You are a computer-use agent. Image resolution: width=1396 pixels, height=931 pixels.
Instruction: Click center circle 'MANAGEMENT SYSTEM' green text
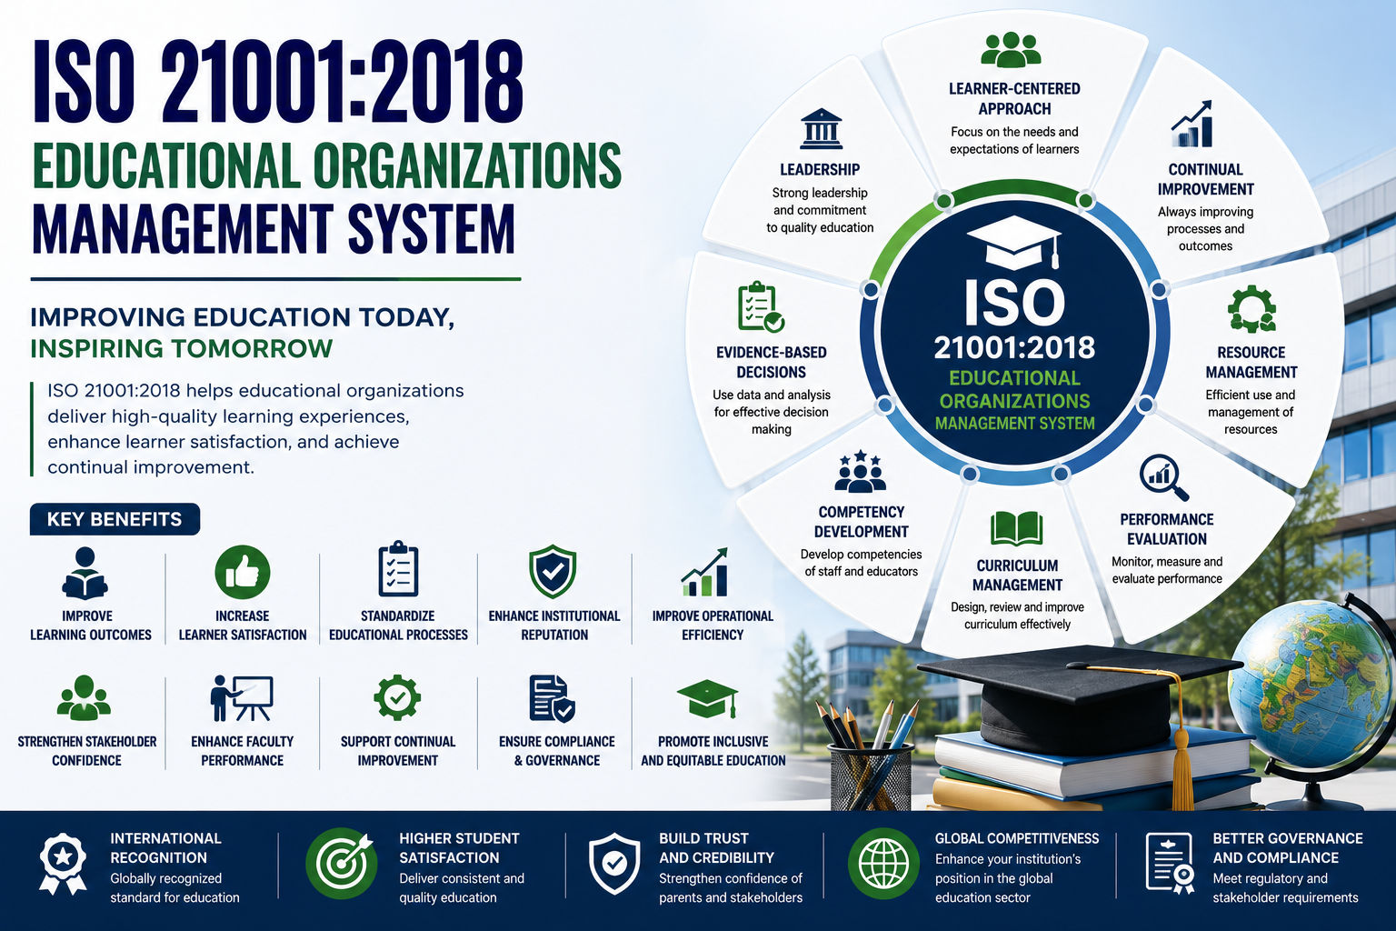[1014, 423]
